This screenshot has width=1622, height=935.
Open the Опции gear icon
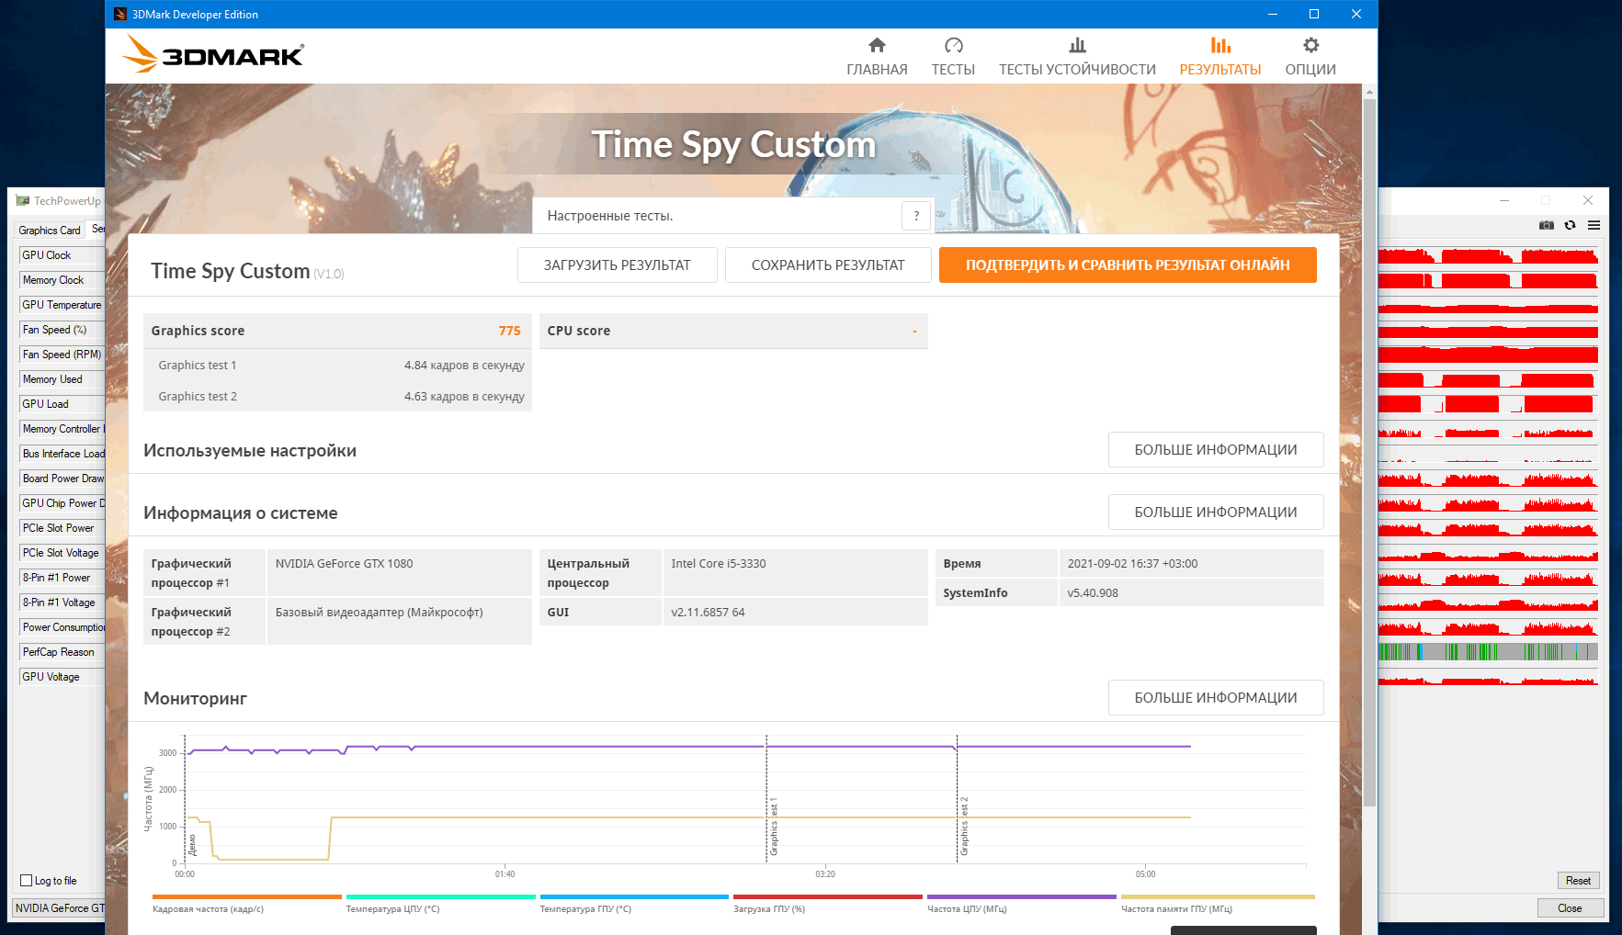click(1310, 45)
